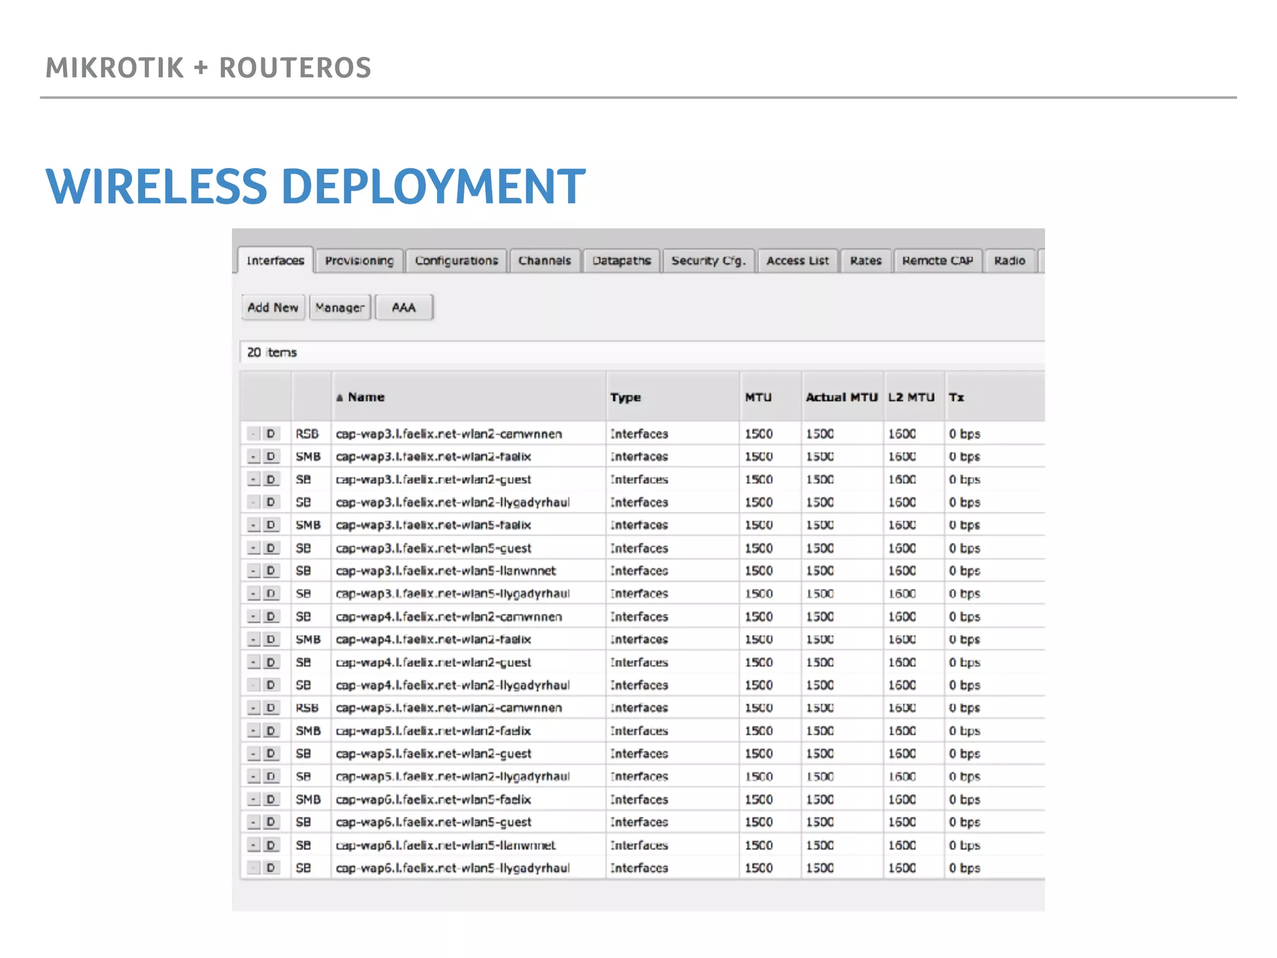Image resolution: width=1277 pixels, height=958 pixels.
Task: Open the Rates tab
Action: (865, 261)
